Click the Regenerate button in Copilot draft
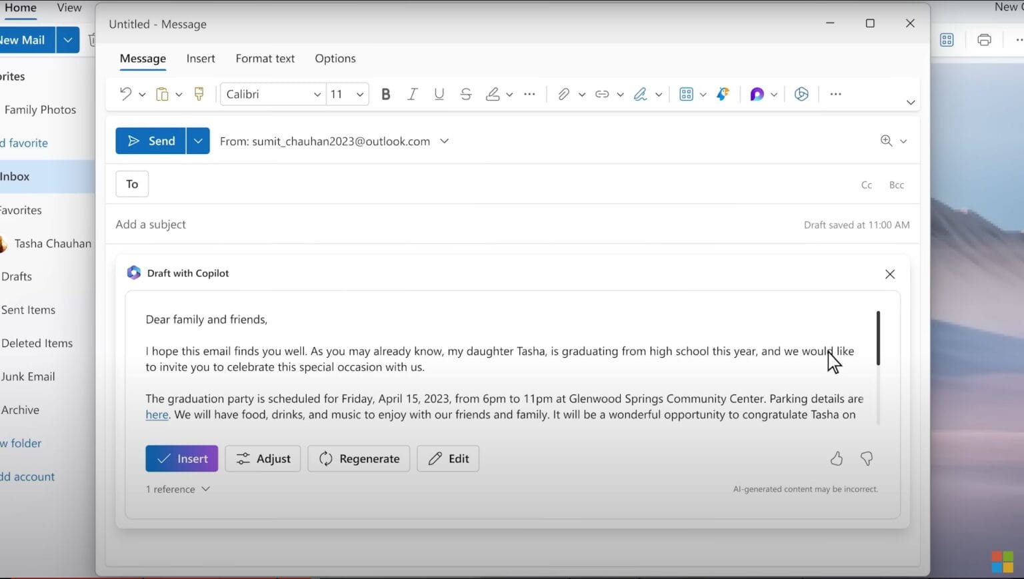Image resolution: width=1024 pixels, height=579 pixels. tap(359, 458)
